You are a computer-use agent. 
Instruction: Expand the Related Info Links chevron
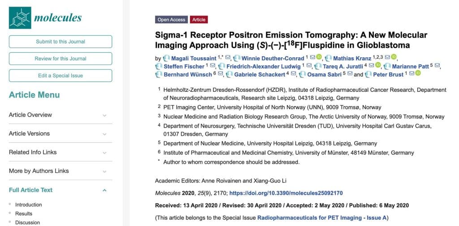point(104,153)
